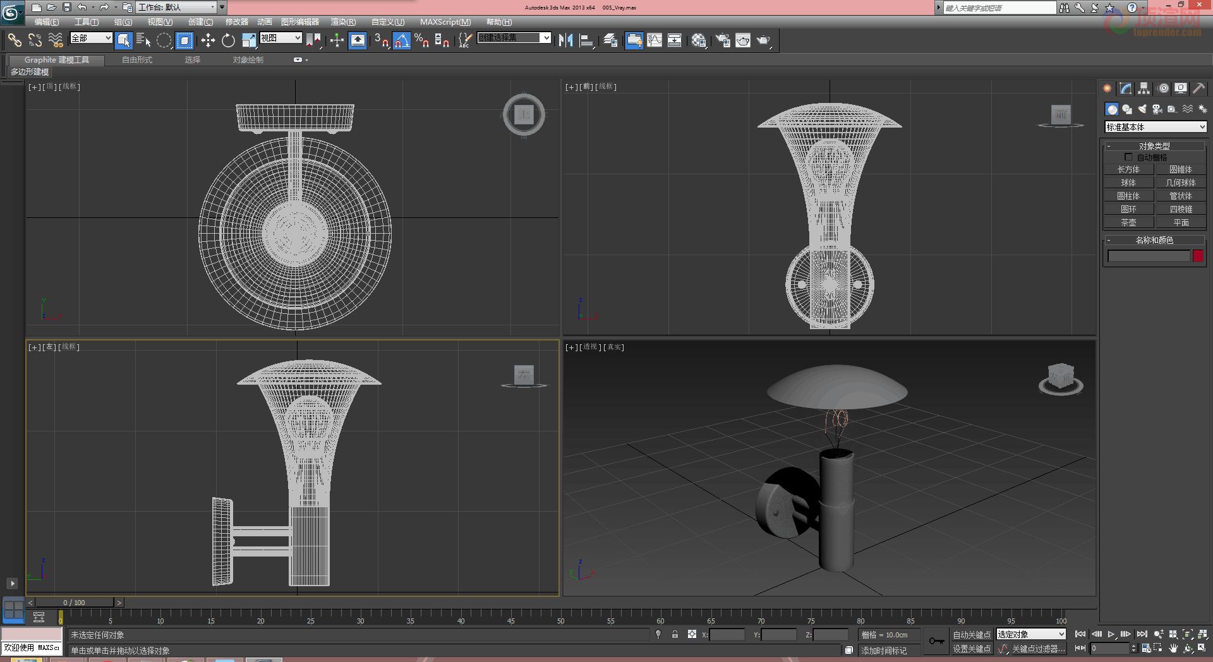Viewport: 1213px width, 662px height.
Task: Open the Utilities hammer panel
Action: tap(1198, 88)
